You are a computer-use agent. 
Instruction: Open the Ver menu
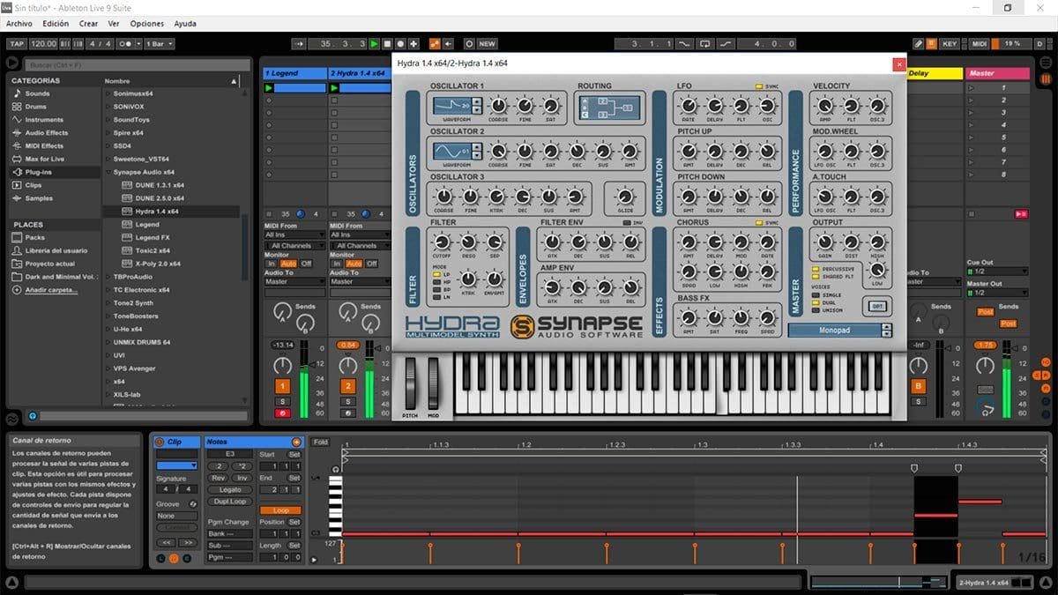pos(114,24)
